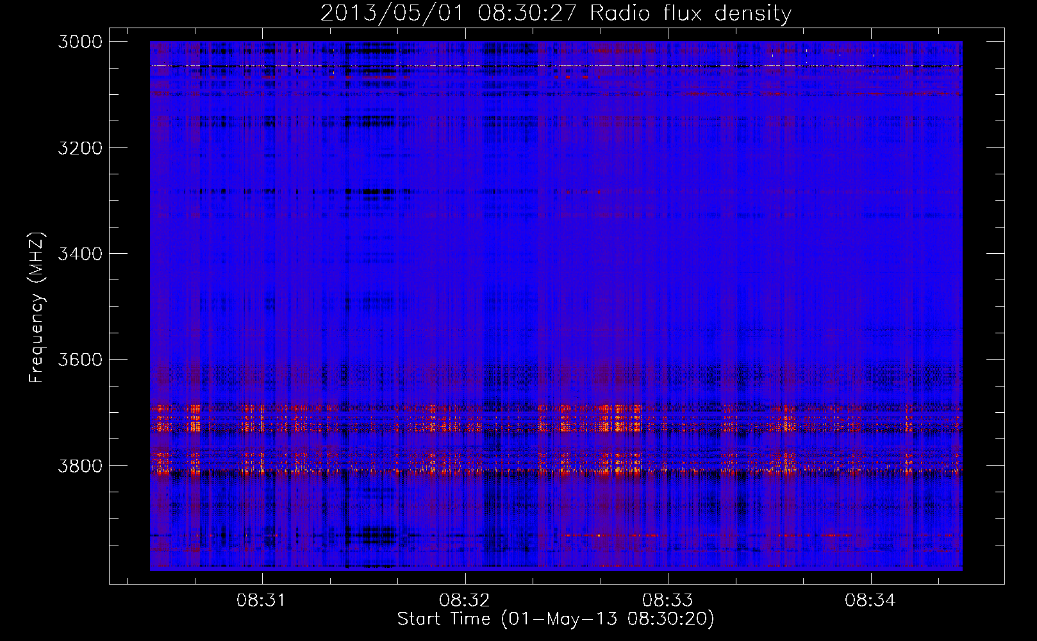Screen dimensions: 1037x641
Task: Click the 08:32 time axis label
Action: tap(464, 601)
